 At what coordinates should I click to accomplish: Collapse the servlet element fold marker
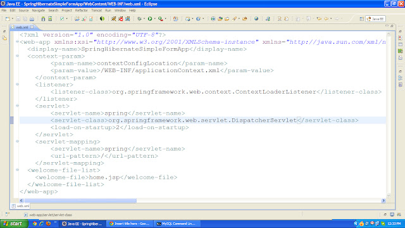pyautogui.click(x=17, y=106)
